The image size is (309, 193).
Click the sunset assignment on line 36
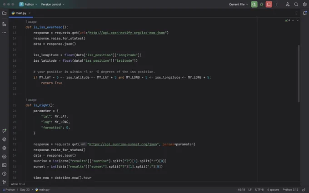[98, 167]
